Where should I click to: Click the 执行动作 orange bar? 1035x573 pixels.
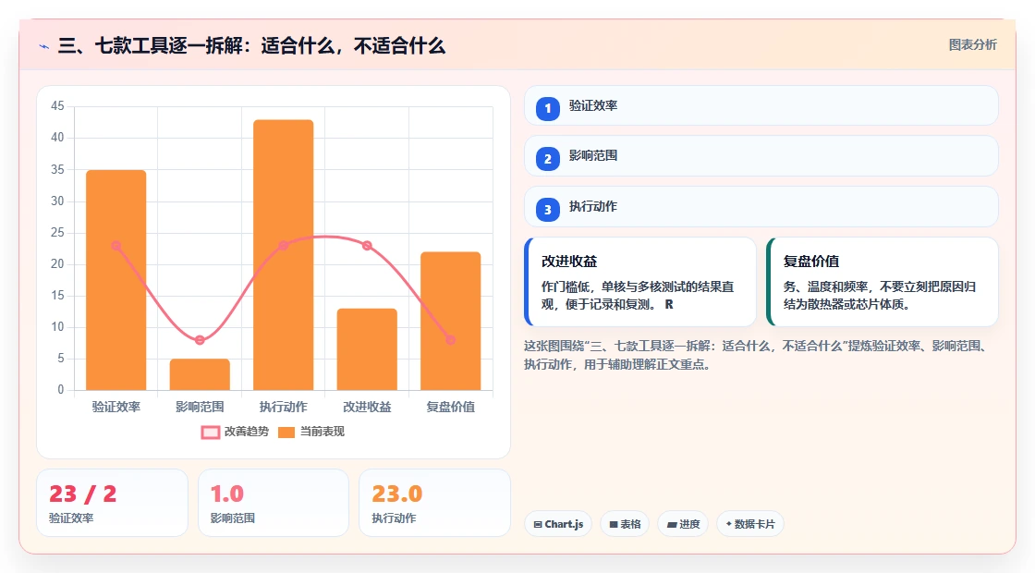click(283, 255)
